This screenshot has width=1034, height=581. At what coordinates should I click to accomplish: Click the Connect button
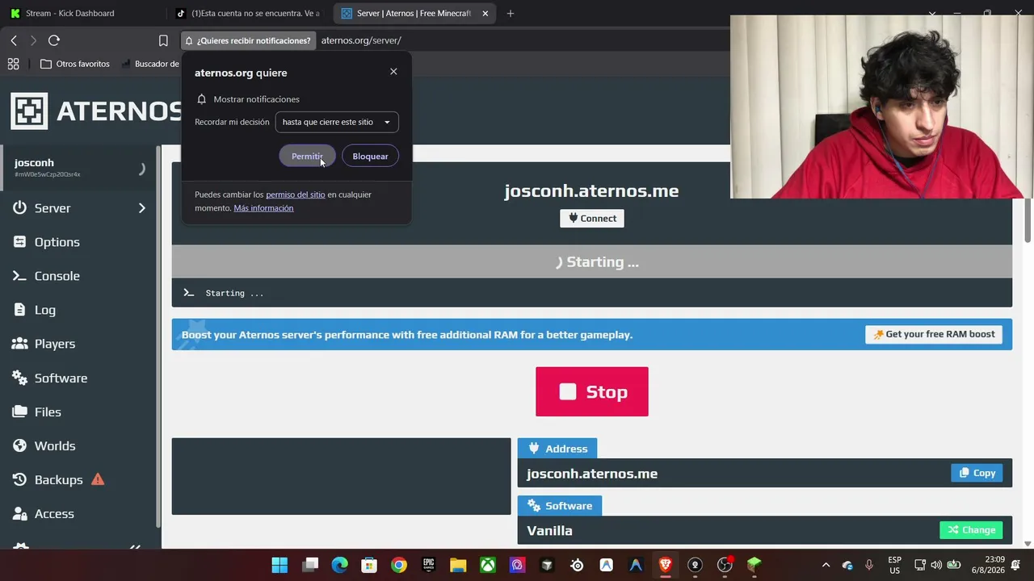[592, 218]
